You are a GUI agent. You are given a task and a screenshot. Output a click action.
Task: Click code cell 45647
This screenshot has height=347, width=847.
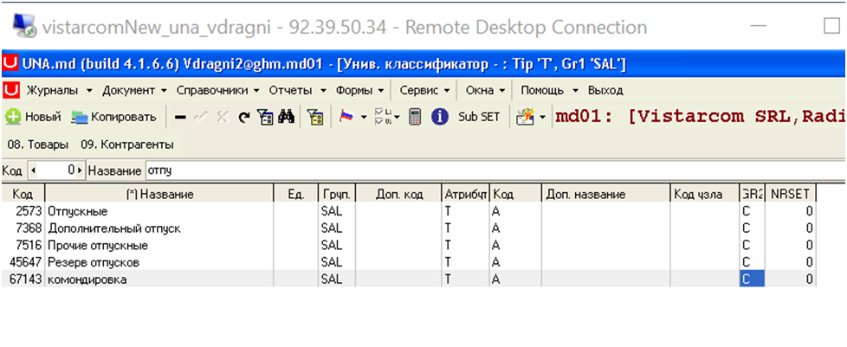click(23, 262)
